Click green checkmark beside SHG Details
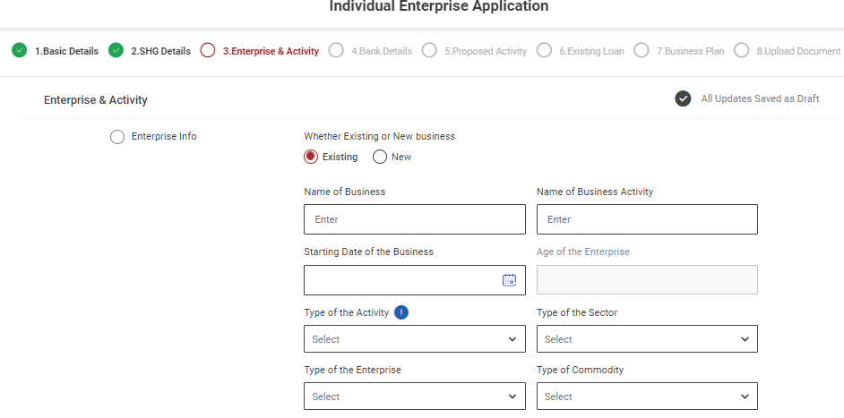Image resolution: width=844 pixels, height=418 pixels. 116,51
